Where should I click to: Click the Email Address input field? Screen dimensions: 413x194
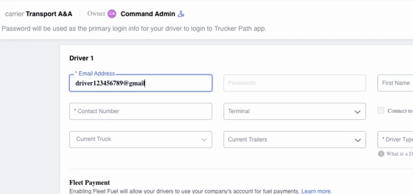click(x=140, y=83)
